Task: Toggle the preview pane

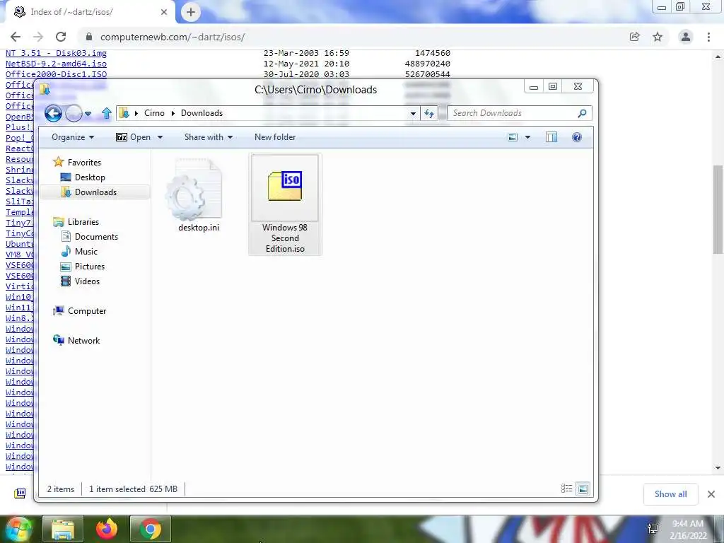Action: 551,137
